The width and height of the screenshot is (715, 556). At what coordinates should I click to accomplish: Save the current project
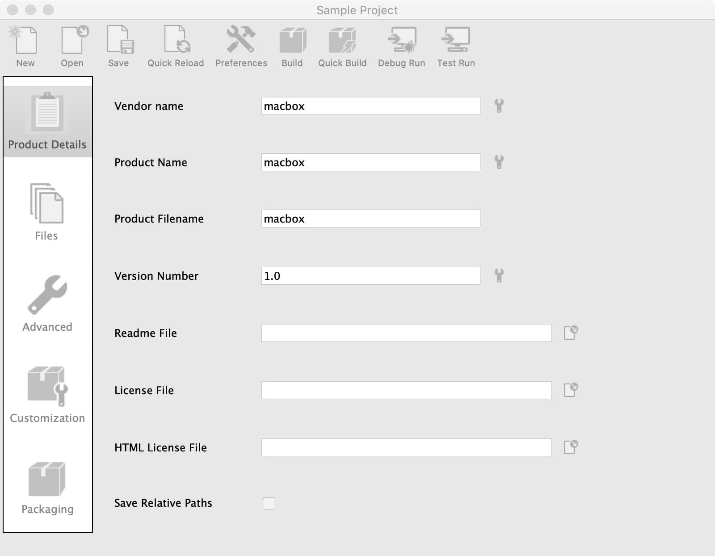point(119,46)
